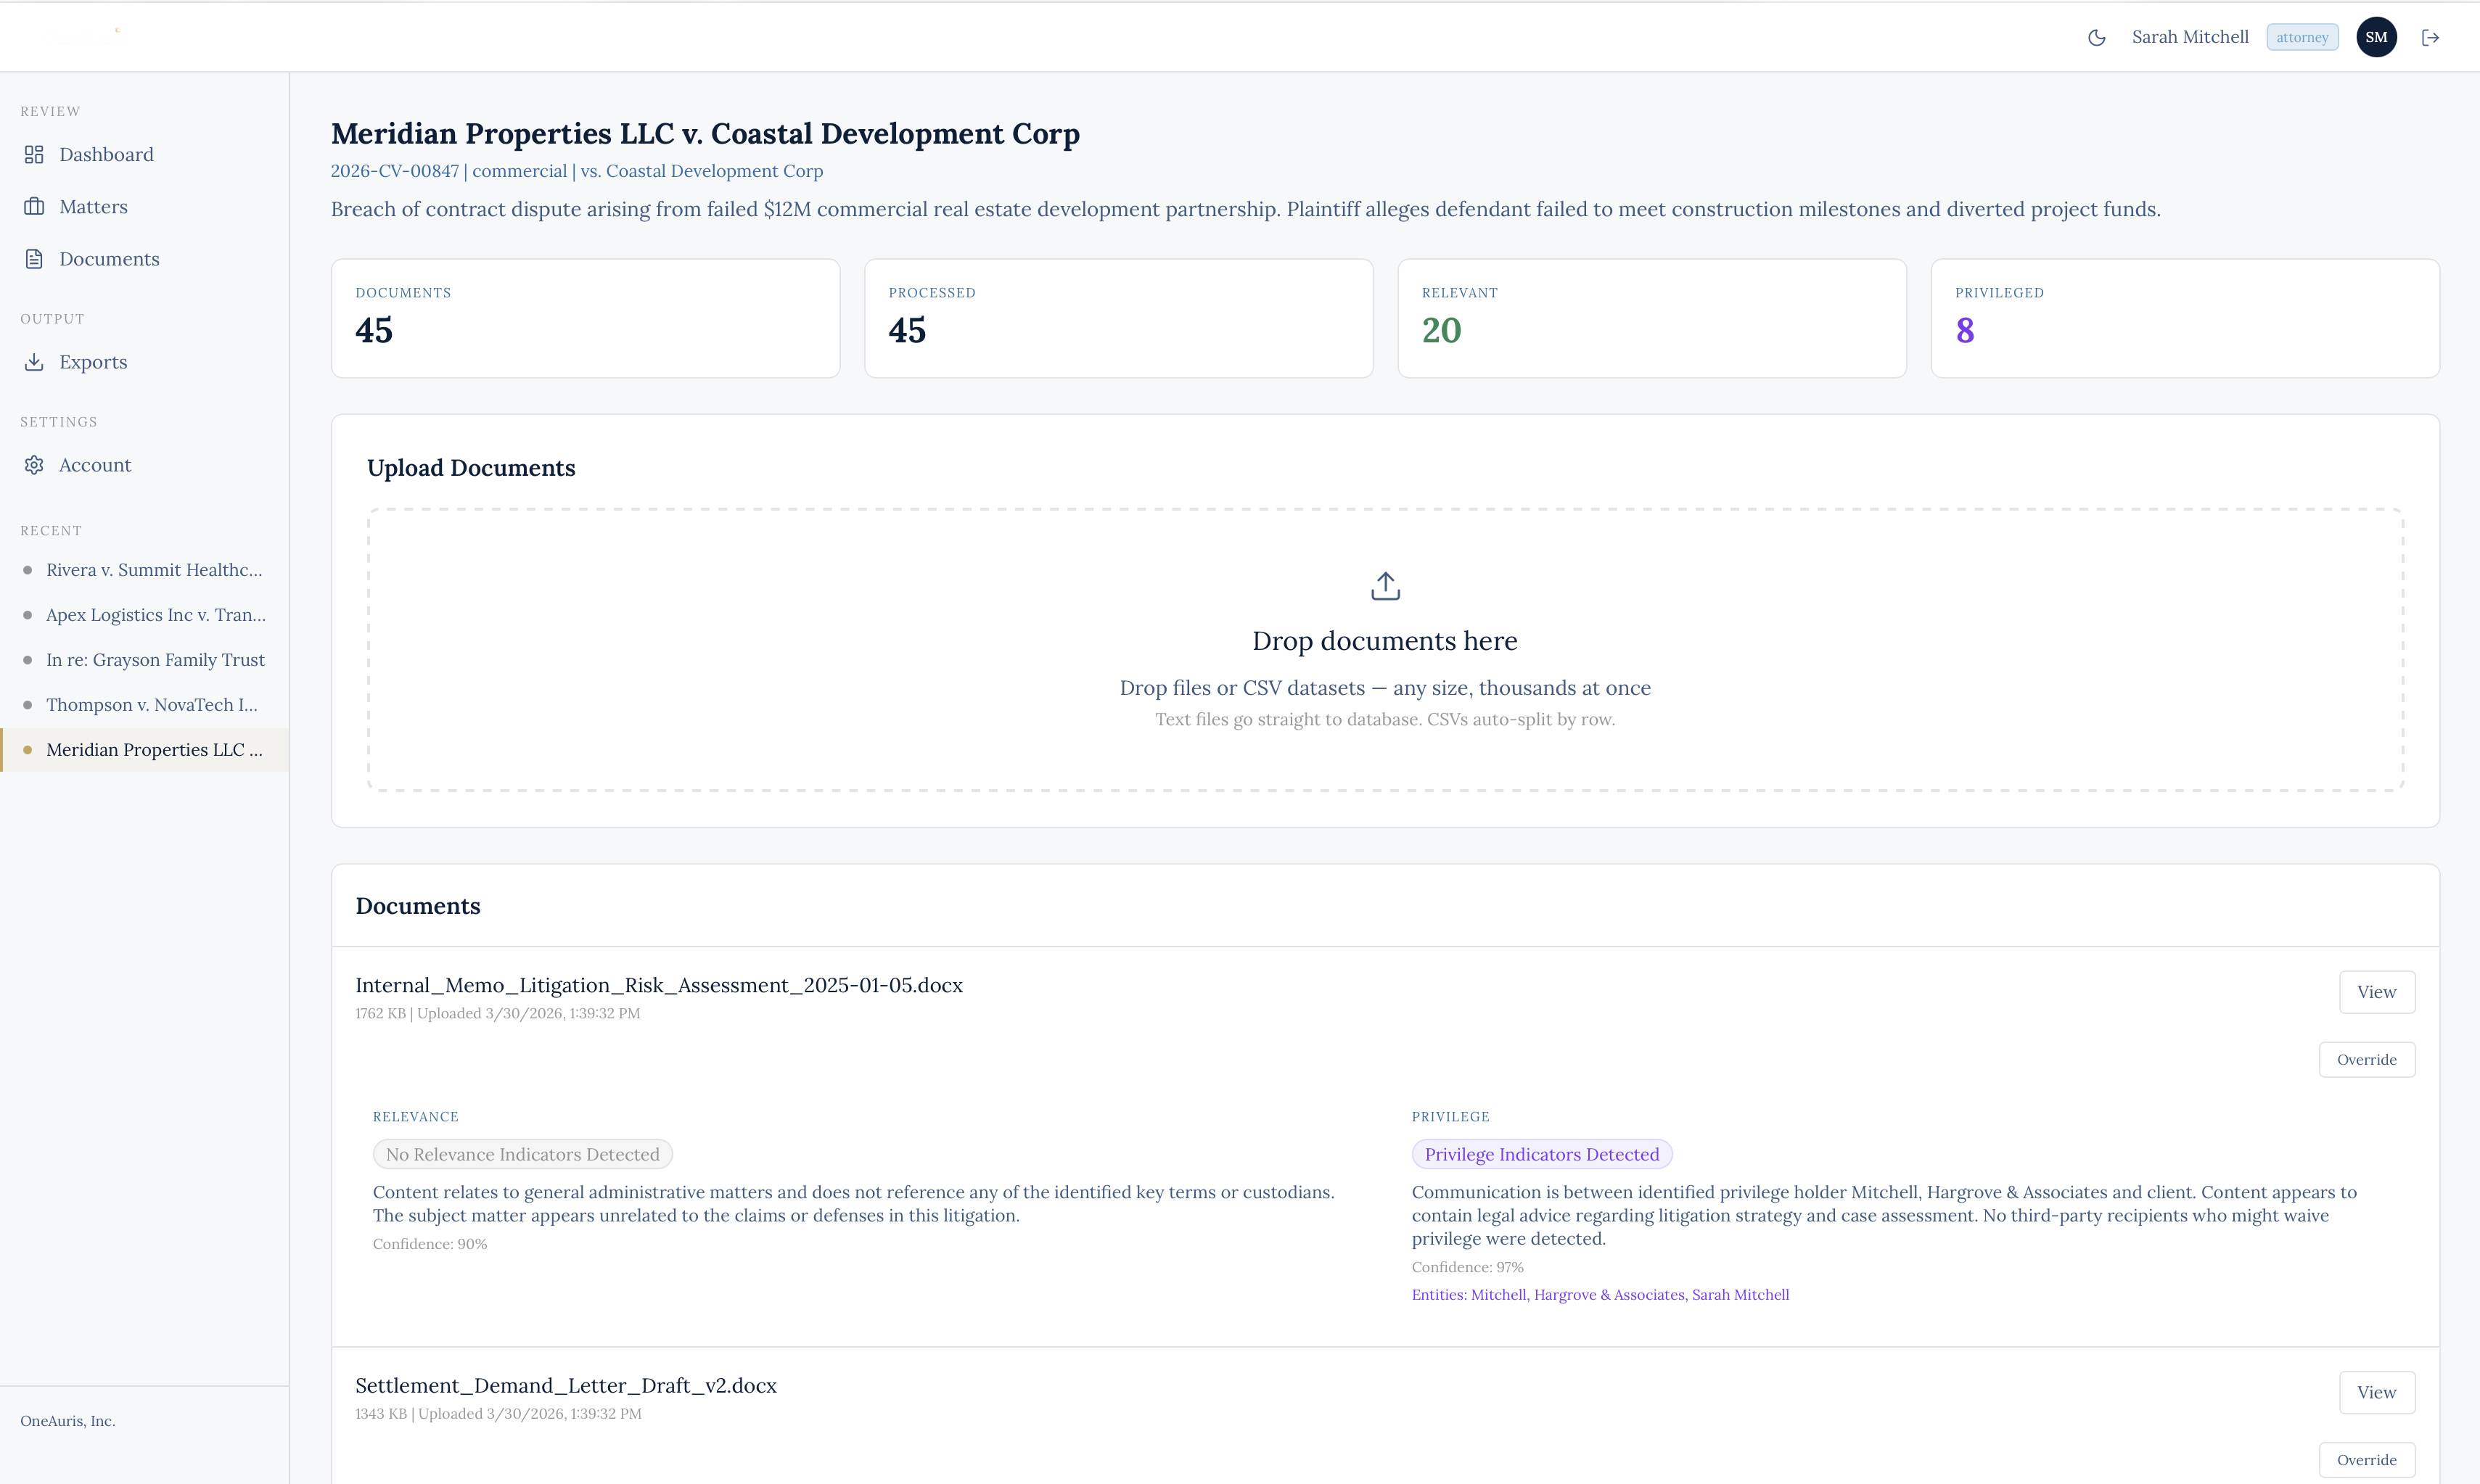Override classification for Settlement_Demand_Letter_Draft_v2
Viewport: 2480px width, 1484px height.
2366,1459
